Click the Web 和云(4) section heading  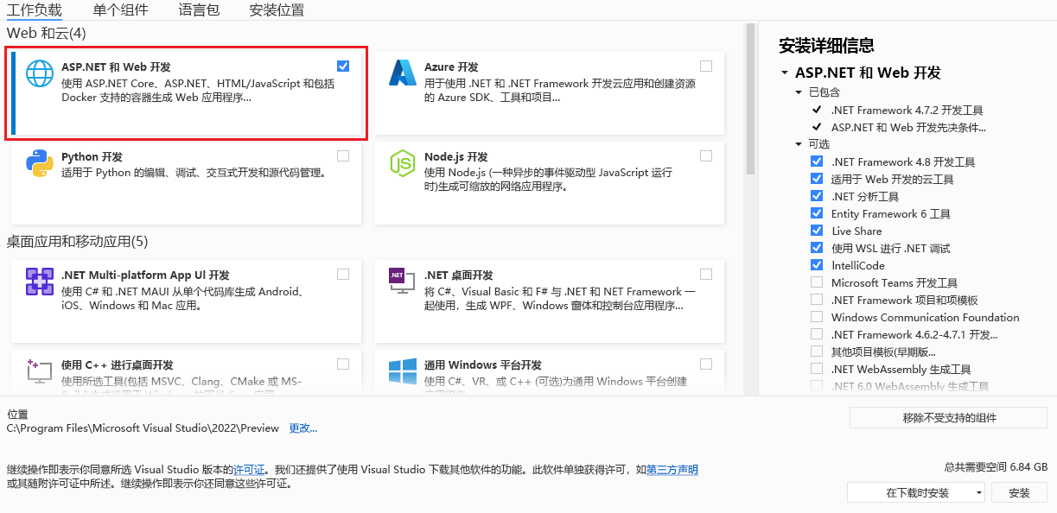tap(47, 33)
